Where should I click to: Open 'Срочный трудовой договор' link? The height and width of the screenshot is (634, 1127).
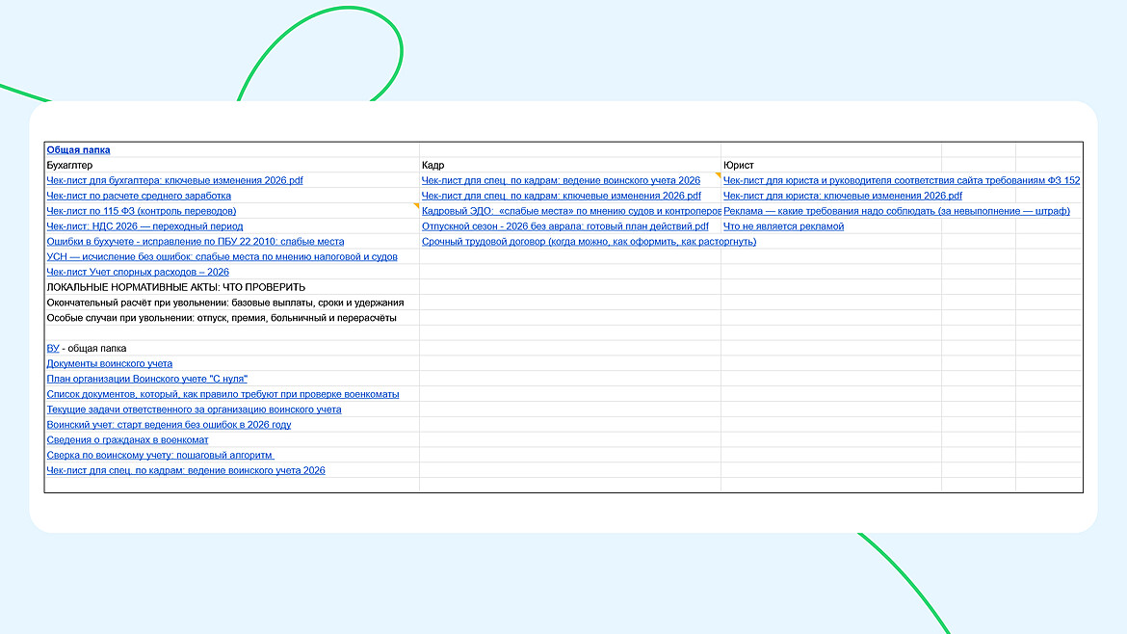click(x=589, y=242)
